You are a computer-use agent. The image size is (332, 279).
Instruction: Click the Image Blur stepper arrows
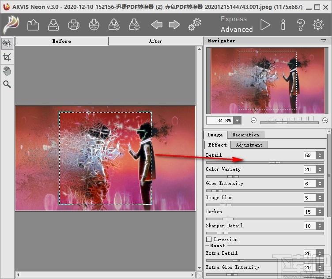coord(320,198)
